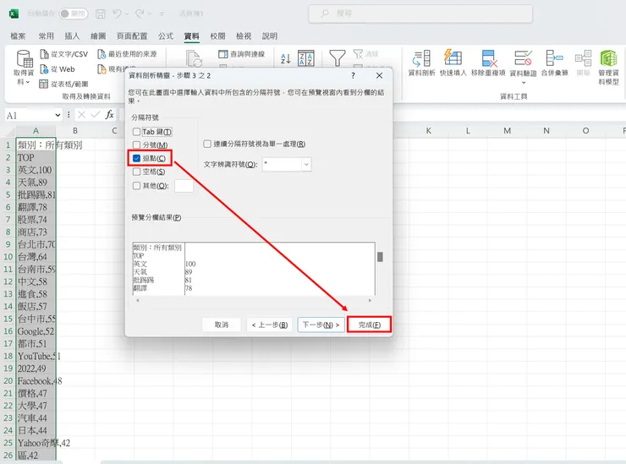Open the 檔案 tab

pyautogui.click(x=18, y=35)
